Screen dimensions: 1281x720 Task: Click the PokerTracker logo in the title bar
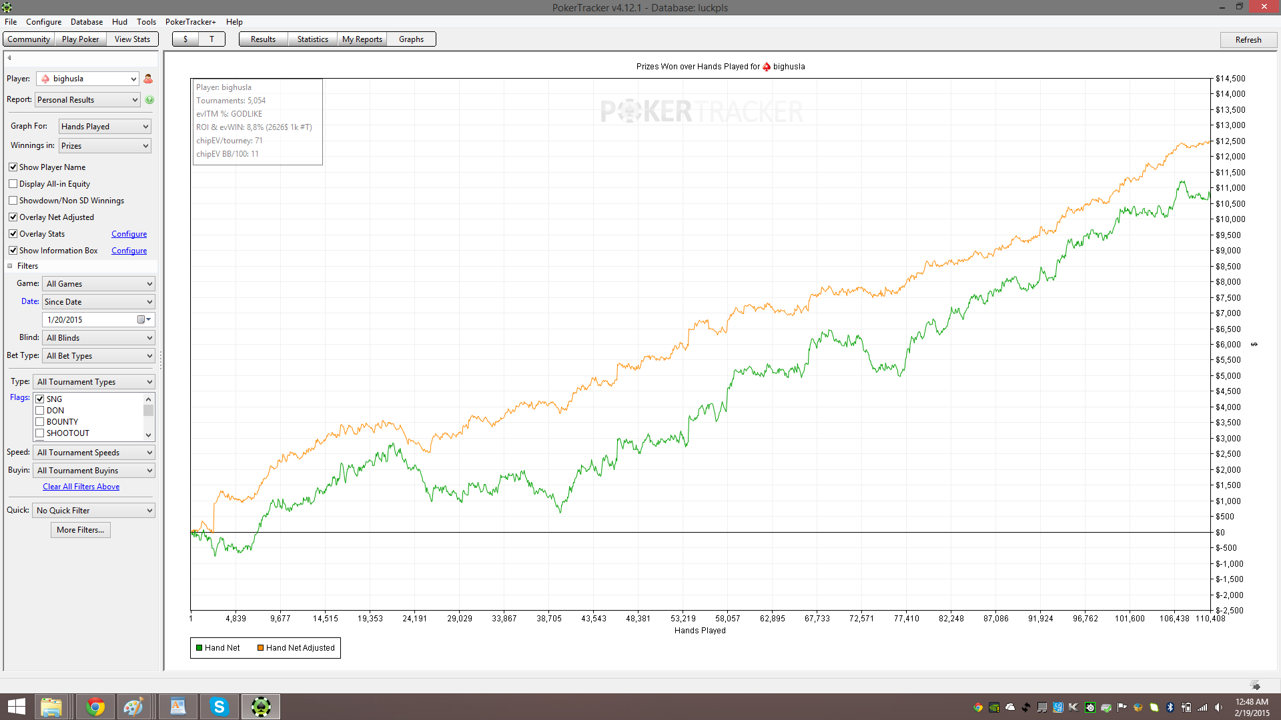tap(7, 7)
